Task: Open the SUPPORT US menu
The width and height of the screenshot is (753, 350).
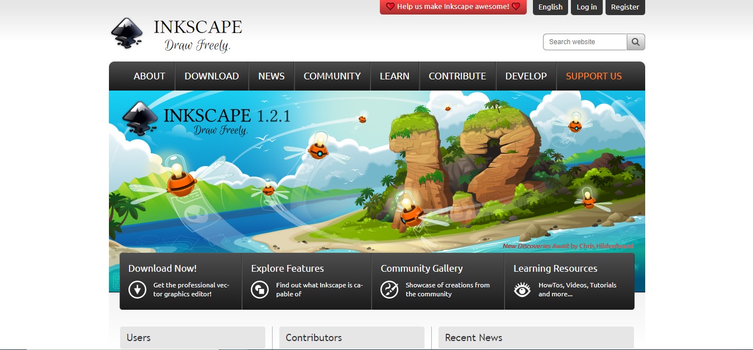Action: [x=594, y=76]
